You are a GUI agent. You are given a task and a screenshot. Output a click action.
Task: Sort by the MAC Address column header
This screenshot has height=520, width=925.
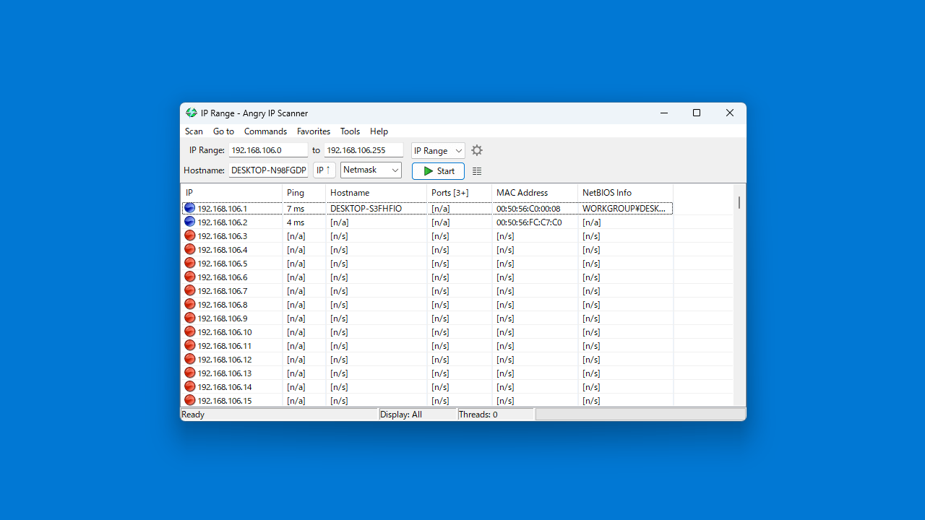pyautogui.click(x=535, y=193)
